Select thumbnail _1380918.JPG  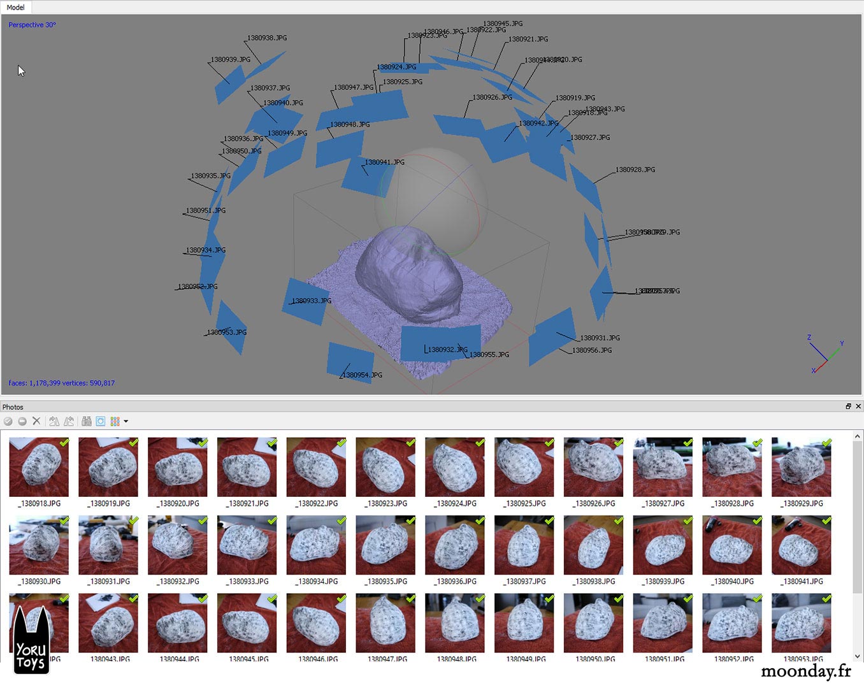39,468
